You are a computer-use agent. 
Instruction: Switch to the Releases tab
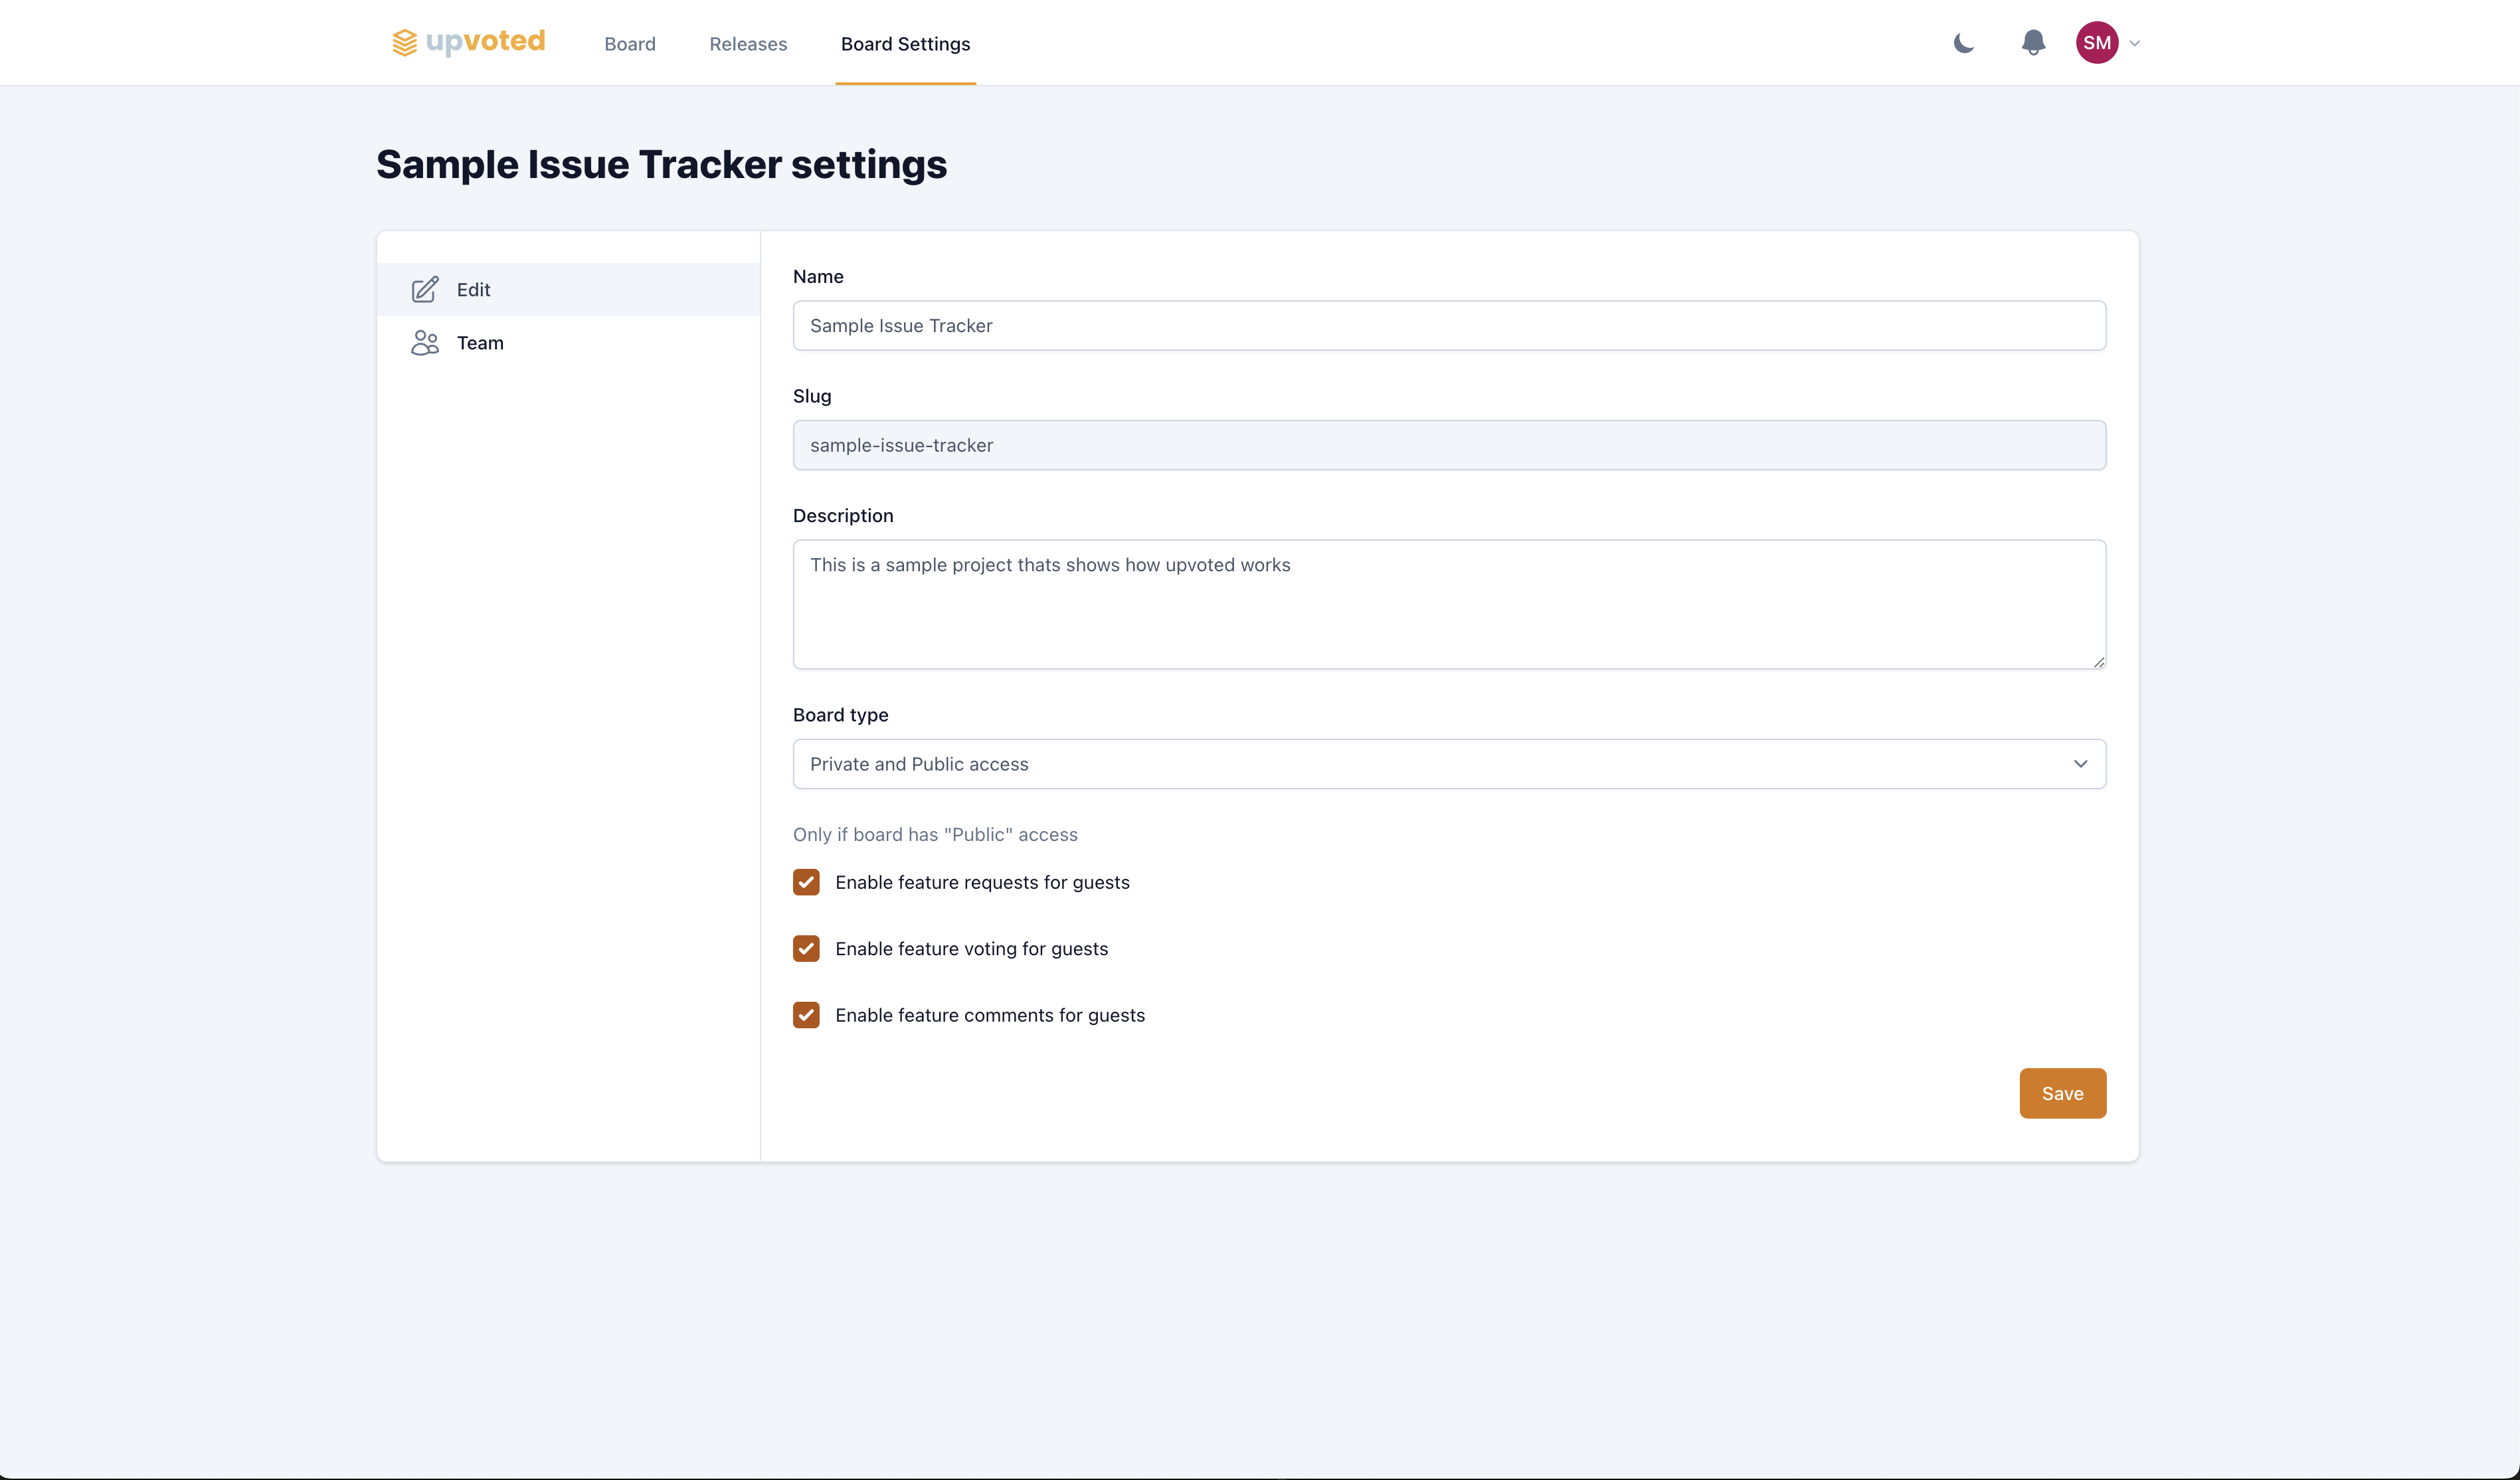click(x=747, y=43)
